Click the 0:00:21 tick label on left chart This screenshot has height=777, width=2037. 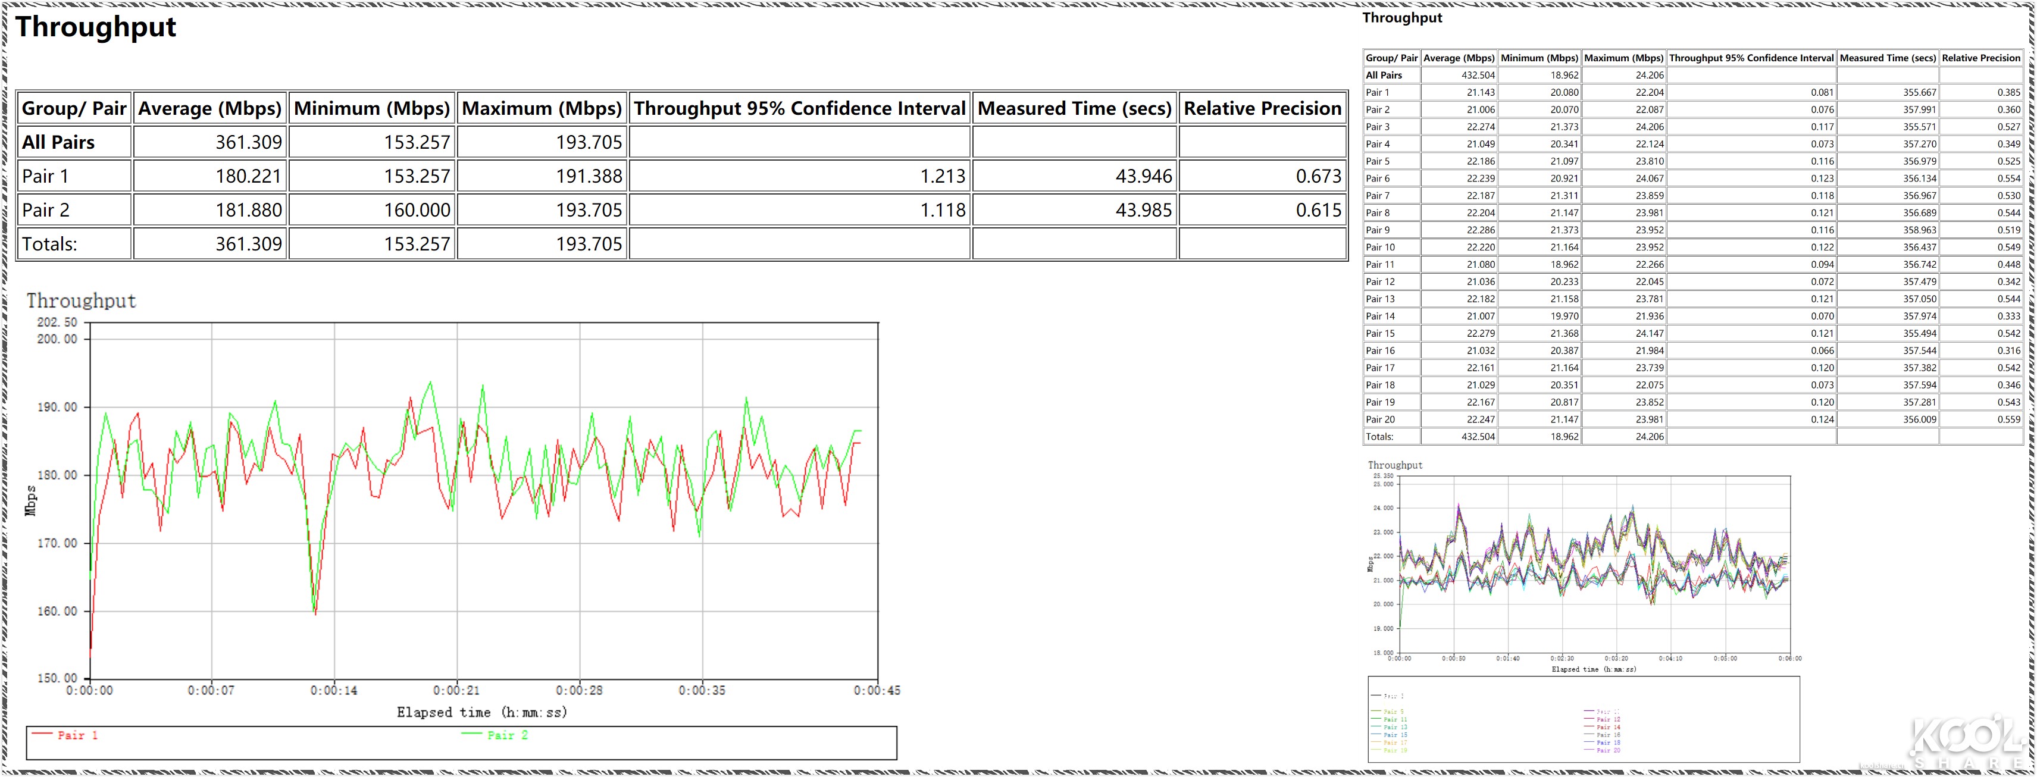pyautogui.click(x=456, y=690)
